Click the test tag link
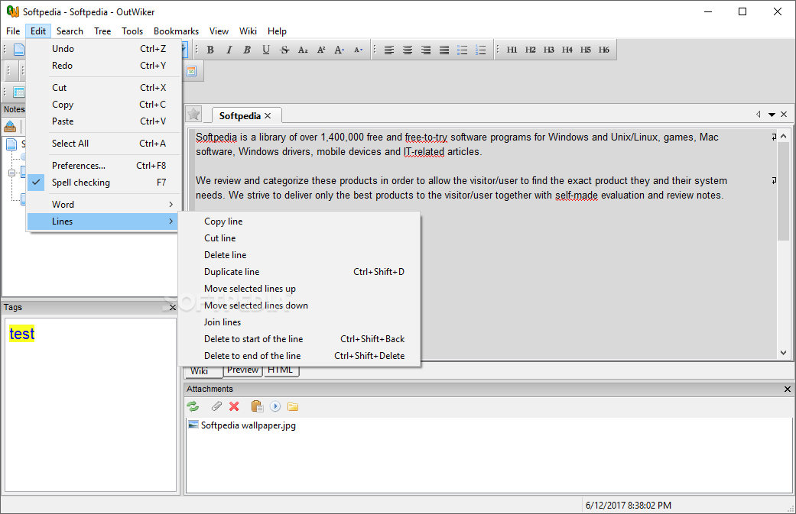The width and height of the screenshot is (796, 514). [22, 334]
